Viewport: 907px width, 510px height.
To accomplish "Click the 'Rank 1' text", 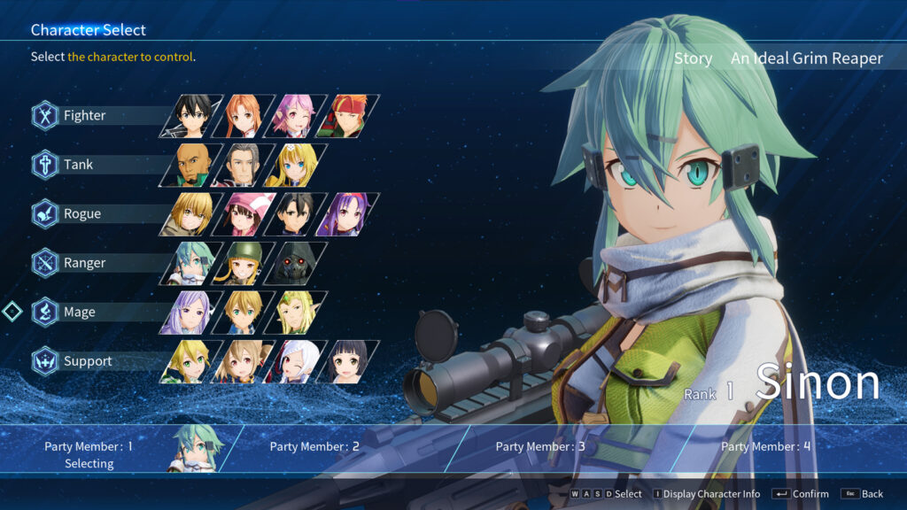I will [x=709, y=393].
